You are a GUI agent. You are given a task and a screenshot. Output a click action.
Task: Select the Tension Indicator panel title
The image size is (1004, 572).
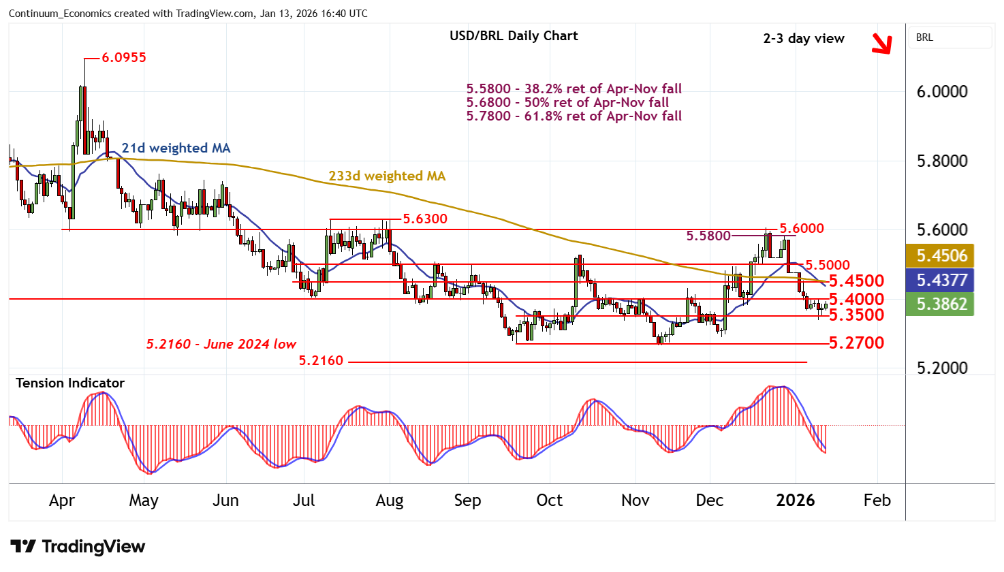click(x=70, y=383)
